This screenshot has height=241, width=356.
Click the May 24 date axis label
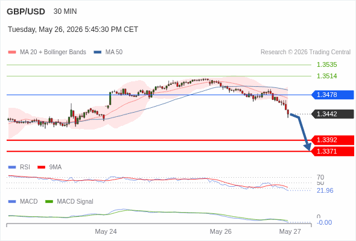[x=106, y=231]
